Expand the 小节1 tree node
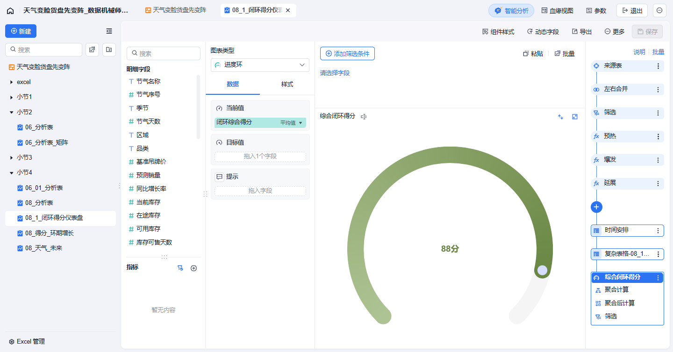Screen dimensions: 673x352 (12, 97)
